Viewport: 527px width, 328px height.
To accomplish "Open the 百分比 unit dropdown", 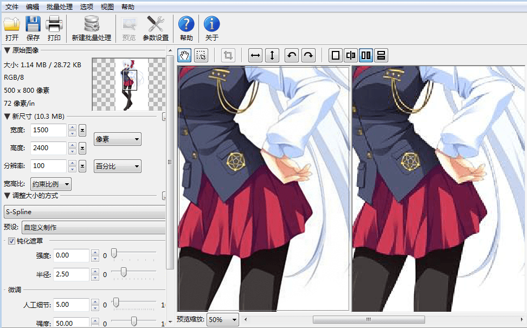I will tap(117, 166).
